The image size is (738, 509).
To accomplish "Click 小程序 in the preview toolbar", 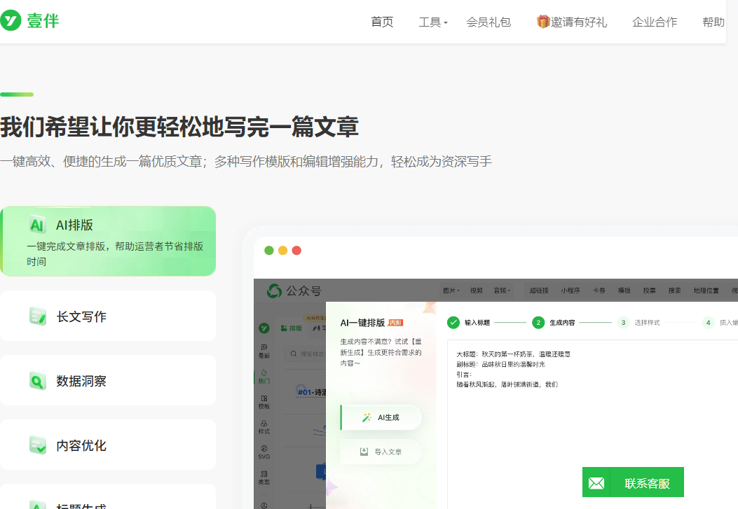I will 570,291.
